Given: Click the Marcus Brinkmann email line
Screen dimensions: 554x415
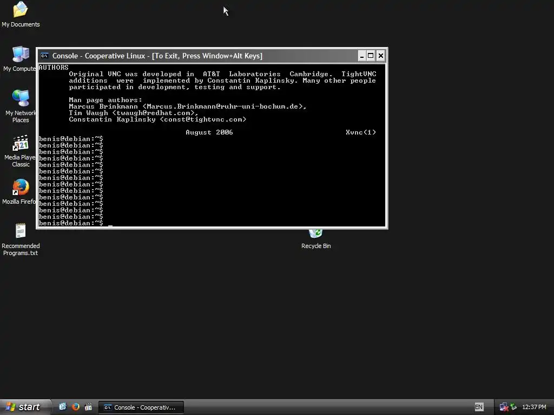Looking at the screenshot, I should pos(188,106).
